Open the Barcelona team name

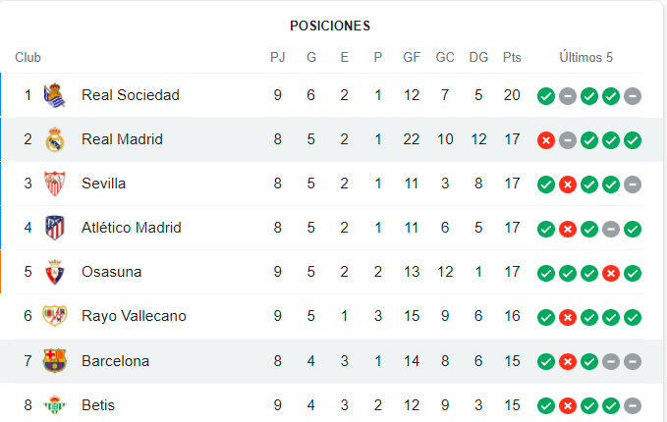(115, 361)
